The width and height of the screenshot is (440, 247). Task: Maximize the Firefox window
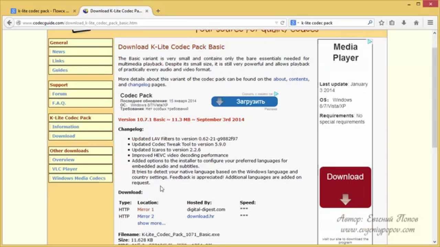[x=418, y=4]
